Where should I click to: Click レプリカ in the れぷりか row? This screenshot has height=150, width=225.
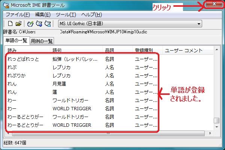click(x=61, y=76)
